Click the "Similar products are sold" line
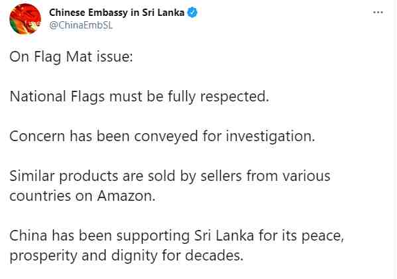The image size is (397, 279). (x=170, y=176)
